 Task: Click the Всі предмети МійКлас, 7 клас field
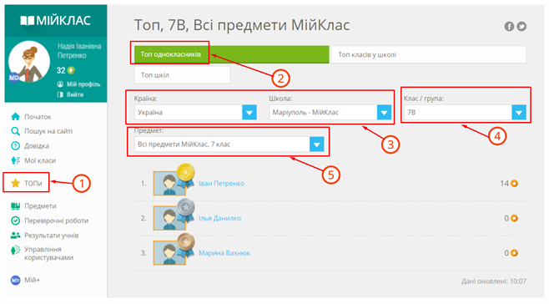click(222, 144)
